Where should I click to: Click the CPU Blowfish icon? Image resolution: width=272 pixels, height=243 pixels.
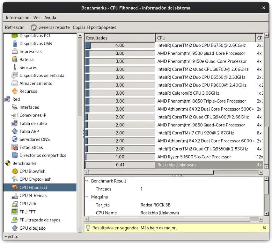coord(15,171)
